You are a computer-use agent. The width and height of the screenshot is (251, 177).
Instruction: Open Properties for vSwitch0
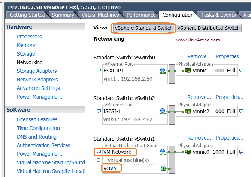coord(229,56)
